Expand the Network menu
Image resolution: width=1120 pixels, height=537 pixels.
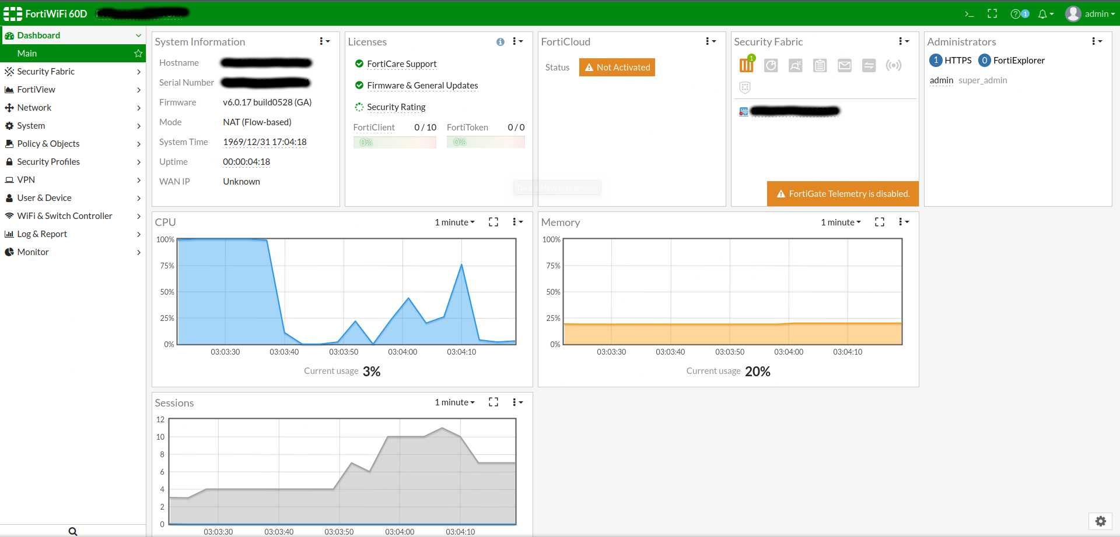(73, 107)
